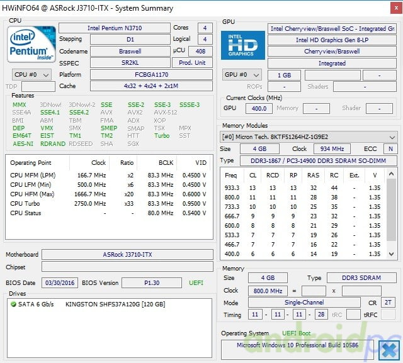
Task: Click the CPU Turbo operating point row
Action: point(108,204)
